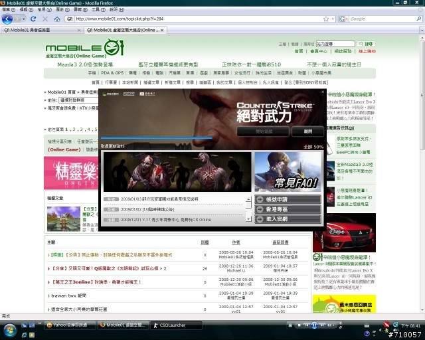
Task: Click the Stop loading X icon
Action: point(45,19)
